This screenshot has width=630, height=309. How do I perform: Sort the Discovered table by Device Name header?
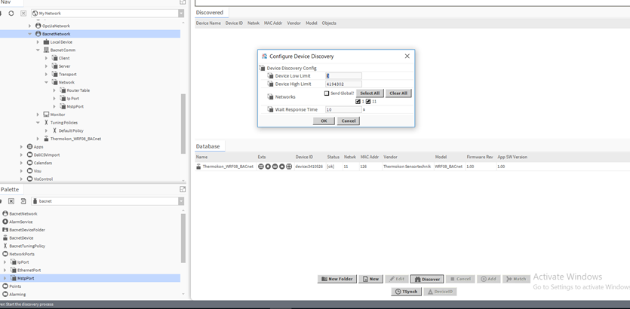pyautogui.click(x=208, y=23)
